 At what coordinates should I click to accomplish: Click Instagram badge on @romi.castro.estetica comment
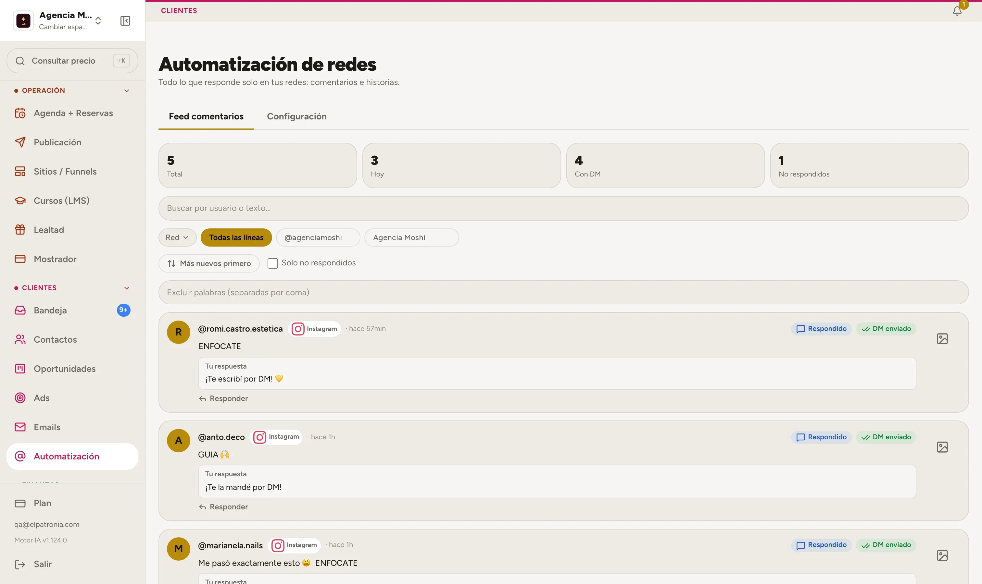314,329
